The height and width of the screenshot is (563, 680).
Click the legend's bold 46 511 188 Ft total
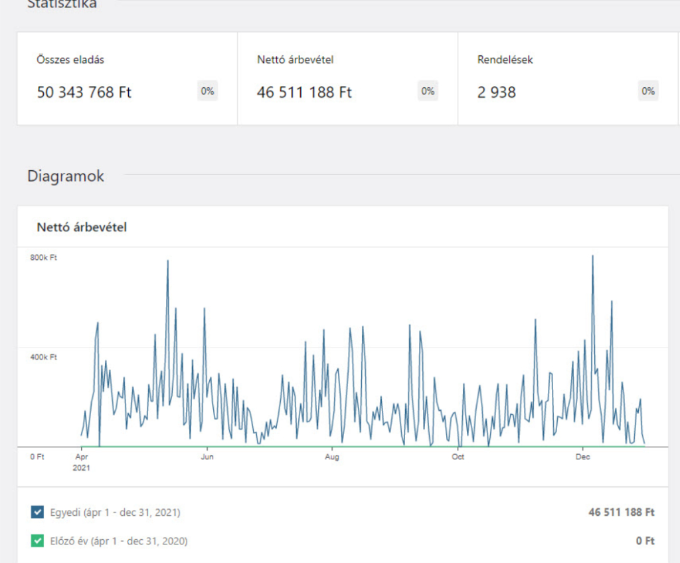(621, 512)
